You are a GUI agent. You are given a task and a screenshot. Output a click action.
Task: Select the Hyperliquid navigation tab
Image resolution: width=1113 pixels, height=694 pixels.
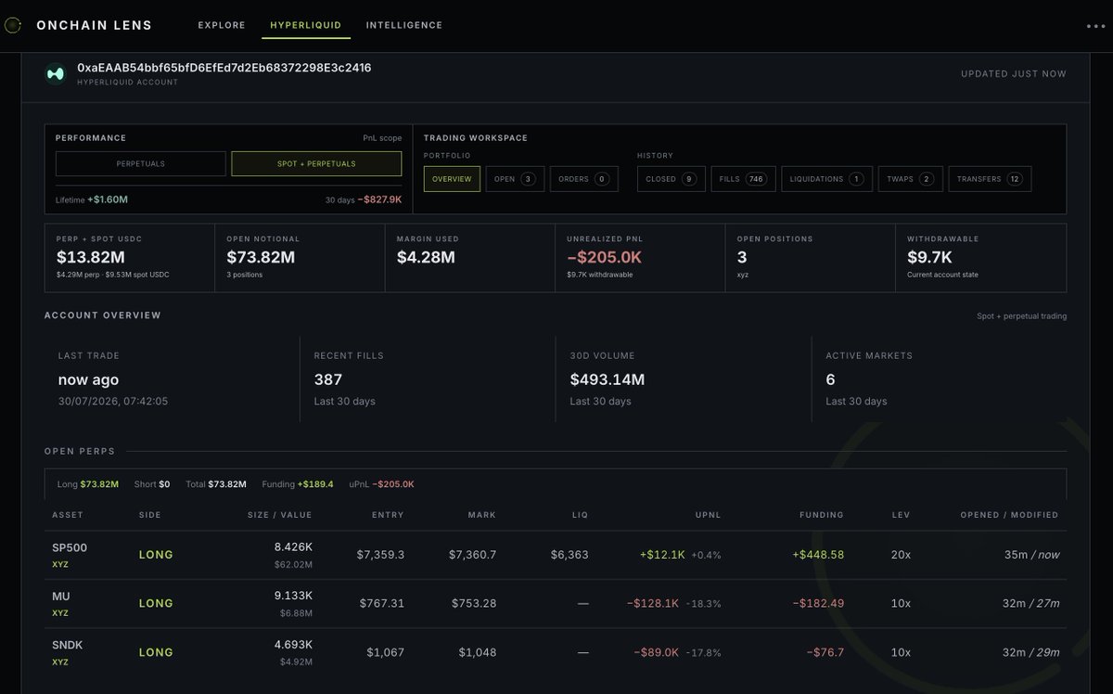306,25
